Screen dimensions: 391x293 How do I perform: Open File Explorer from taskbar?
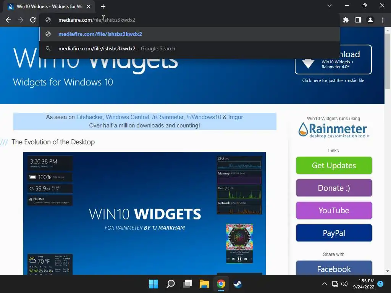pos(204,284)
